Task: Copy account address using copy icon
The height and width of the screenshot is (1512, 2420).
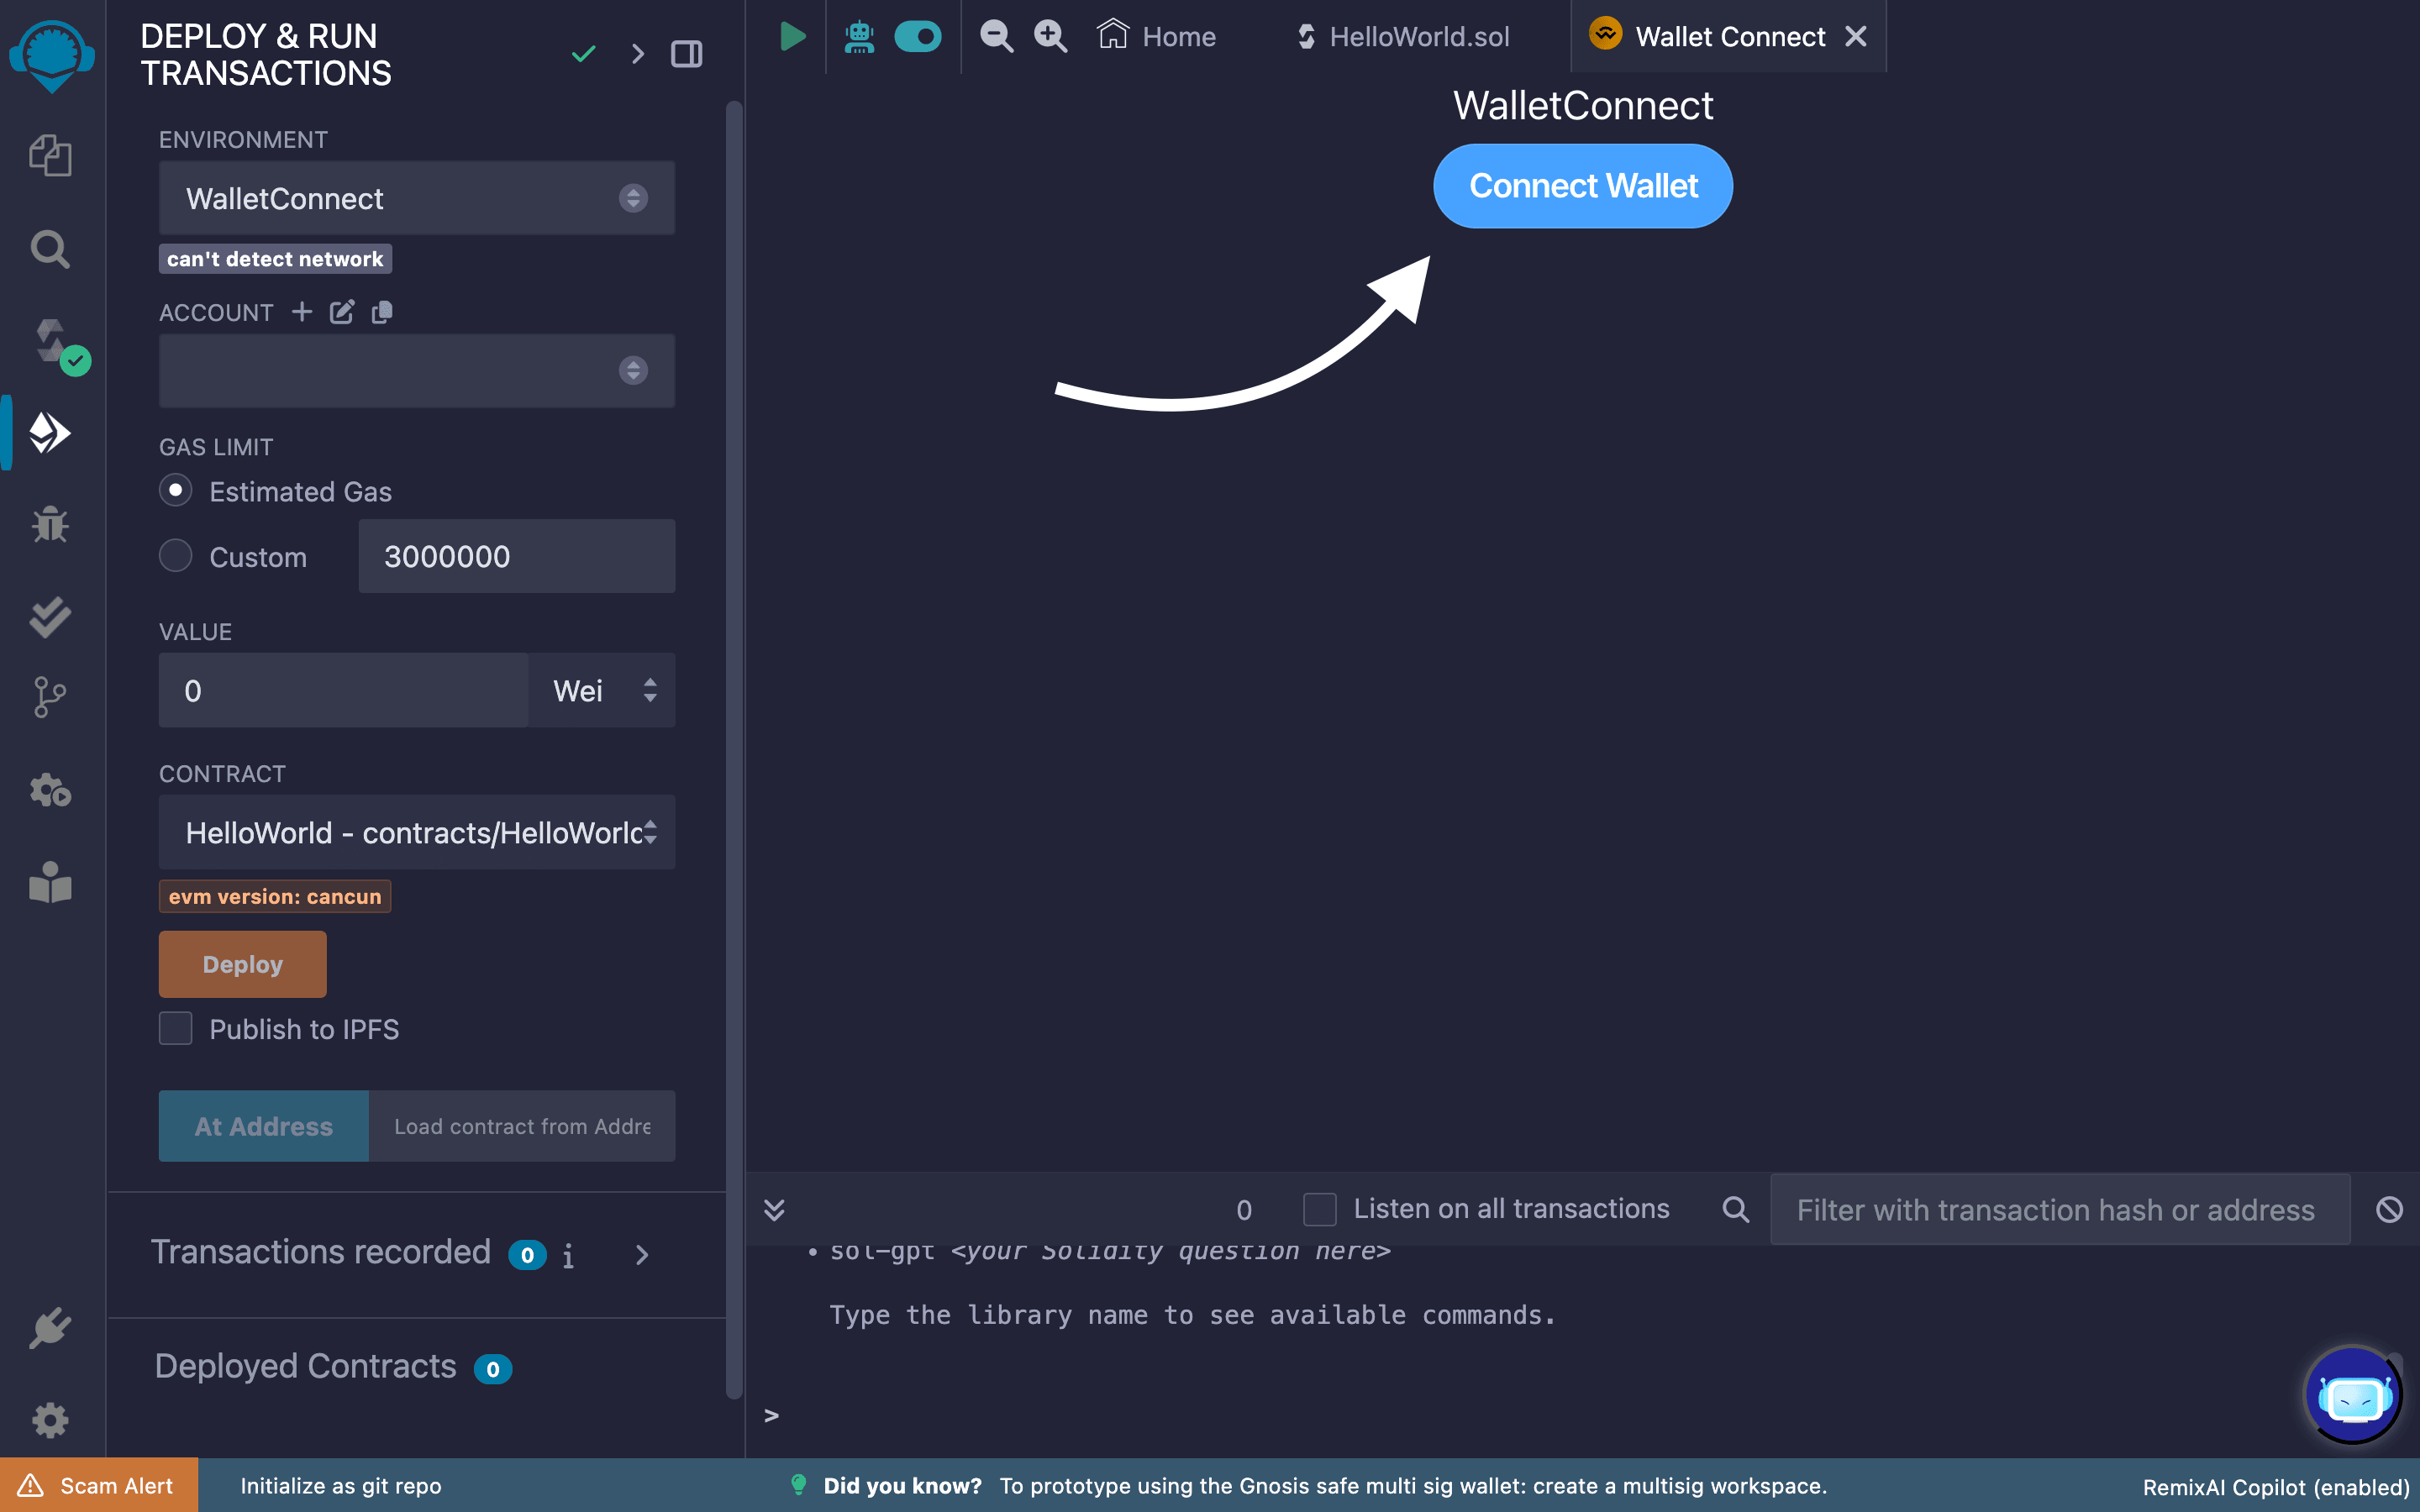Action: pyautogui.click(x=382, y=313)
